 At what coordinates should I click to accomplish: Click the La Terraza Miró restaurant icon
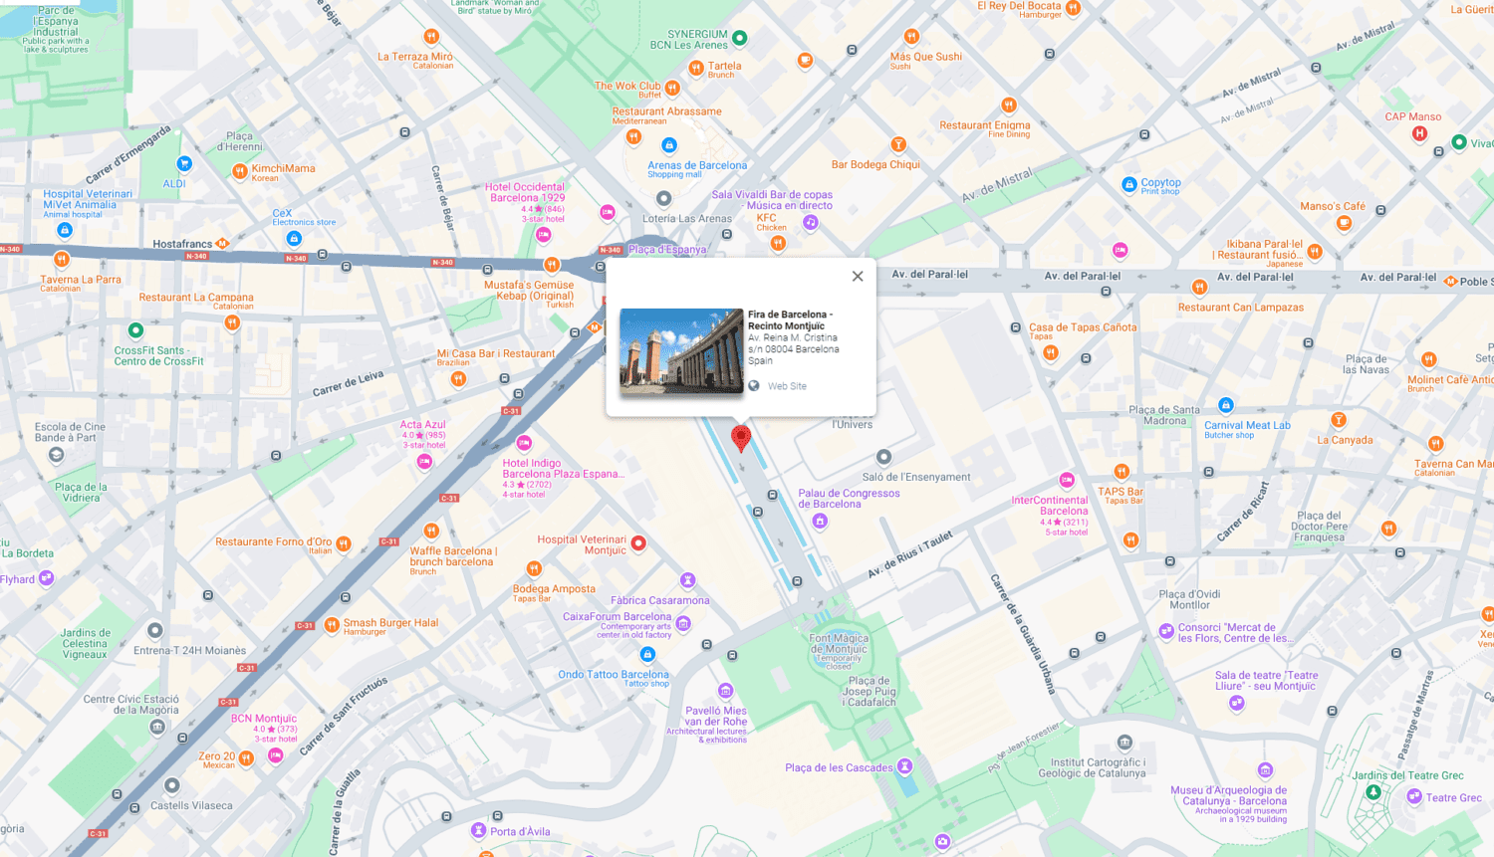coord(431,37)
